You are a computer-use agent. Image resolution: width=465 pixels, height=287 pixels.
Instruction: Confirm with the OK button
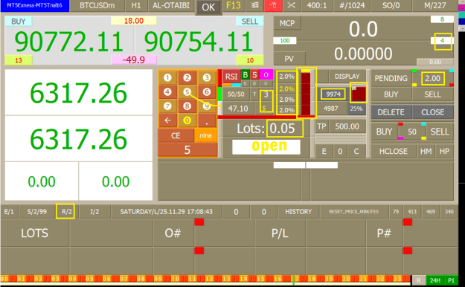tap(208, 7)
